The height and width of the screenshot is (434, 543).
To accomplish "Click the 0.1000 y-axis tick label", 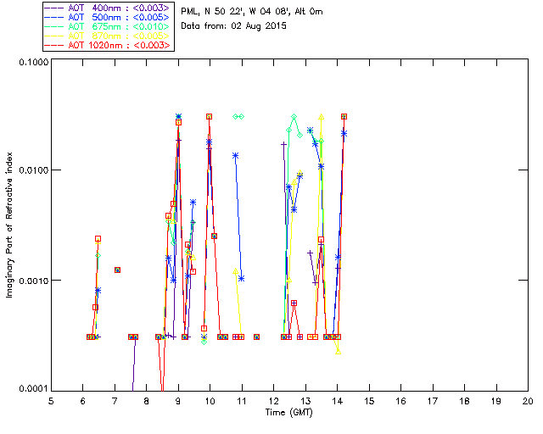I will 32,63.
